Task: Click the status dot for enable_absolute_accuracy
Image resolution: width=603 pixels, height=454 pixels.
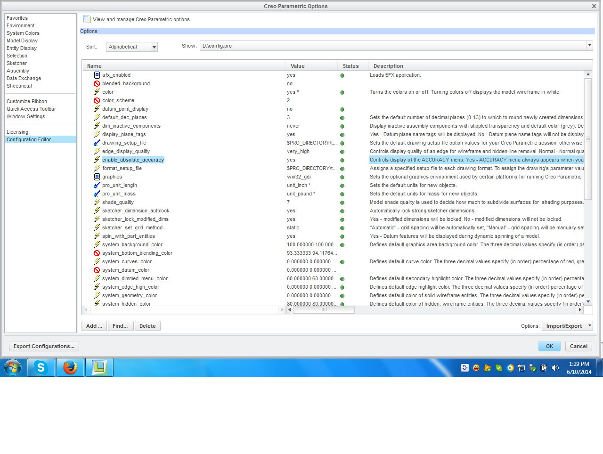Action: click(342, 160)
